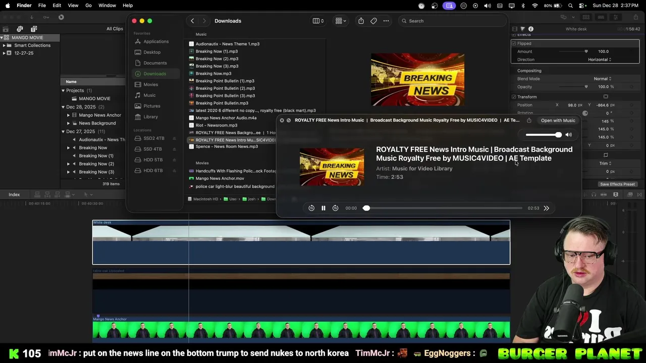Open the photos and audio sidebar icon

[20, 29]
